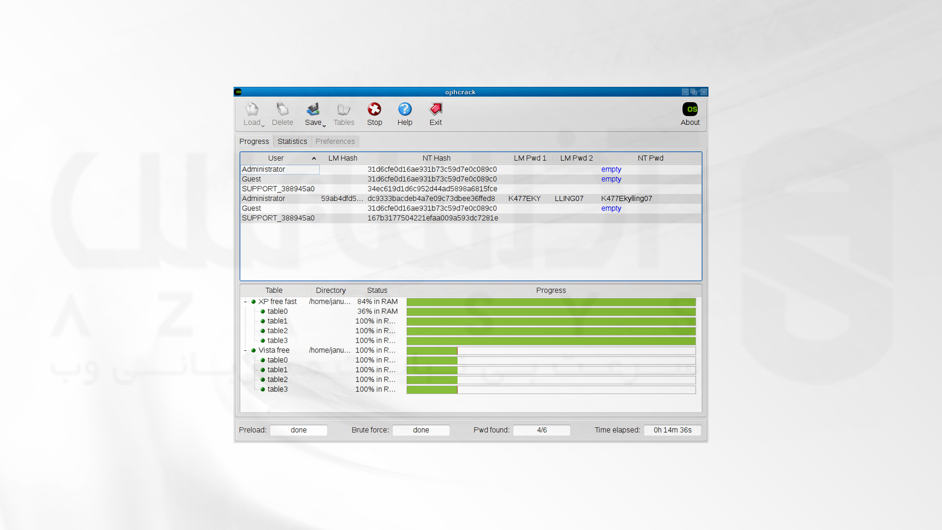942x530 pixels.
Task: Click the Load toolbar icon
Action: pos(252,109)
